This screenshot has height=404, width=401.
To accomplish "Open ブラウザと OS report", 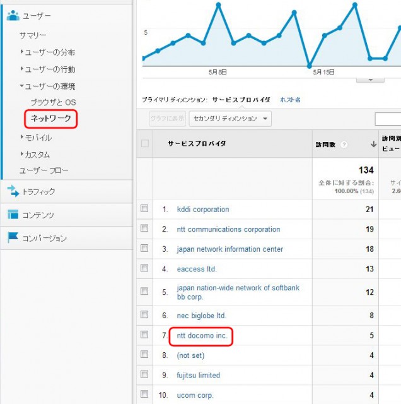I will 54,102.
